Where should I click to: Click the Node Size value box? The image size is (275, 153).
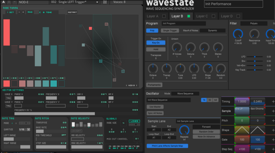click(x=123, y=123)
